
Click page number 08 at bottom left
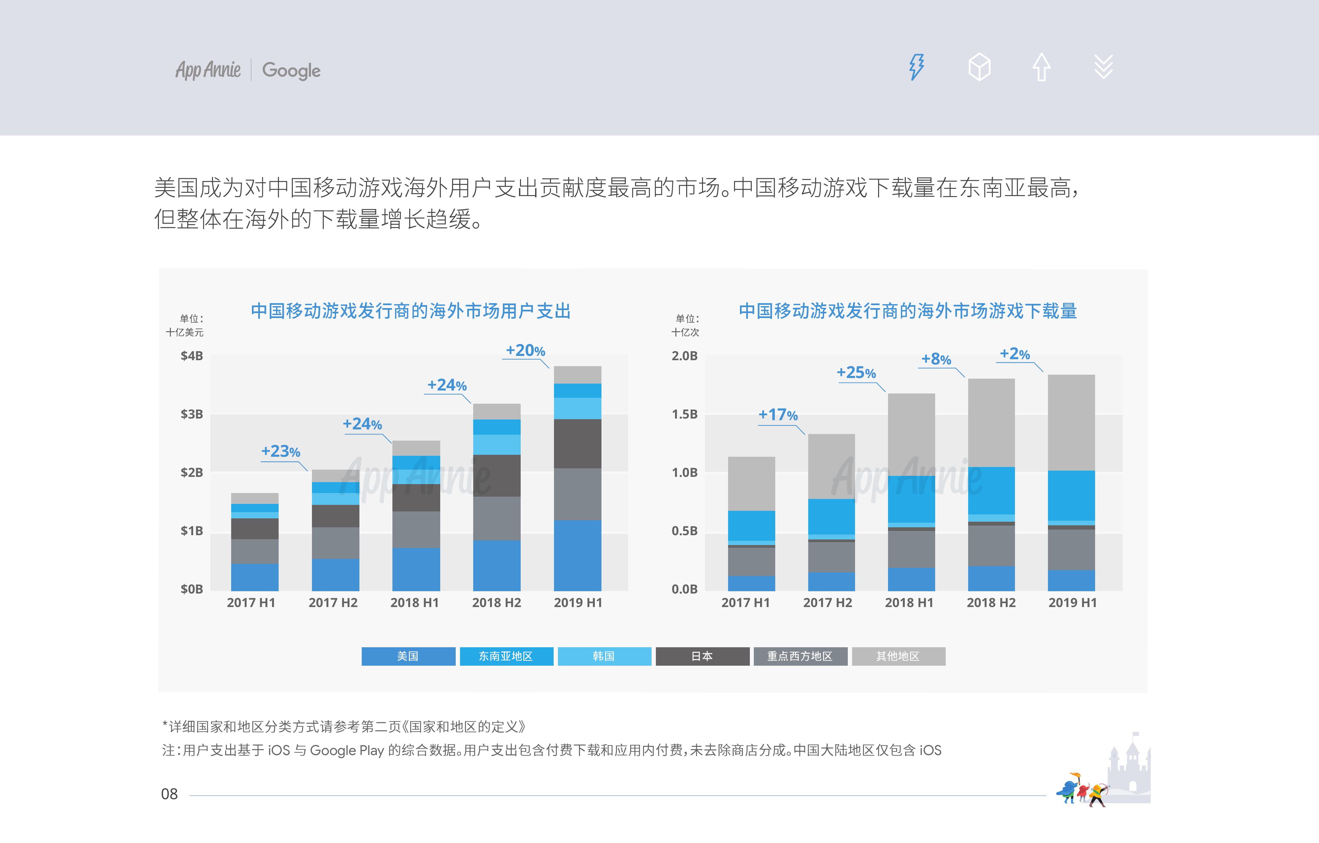click(169, 794)
